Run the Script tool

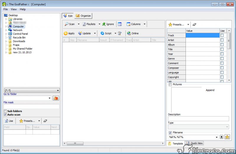[x=106, y=33]
